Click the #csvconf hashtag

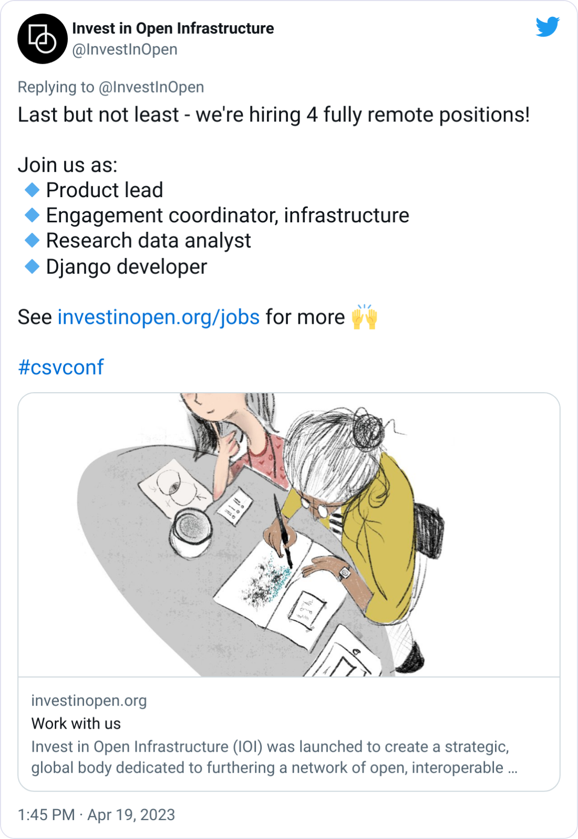[60, 367]
